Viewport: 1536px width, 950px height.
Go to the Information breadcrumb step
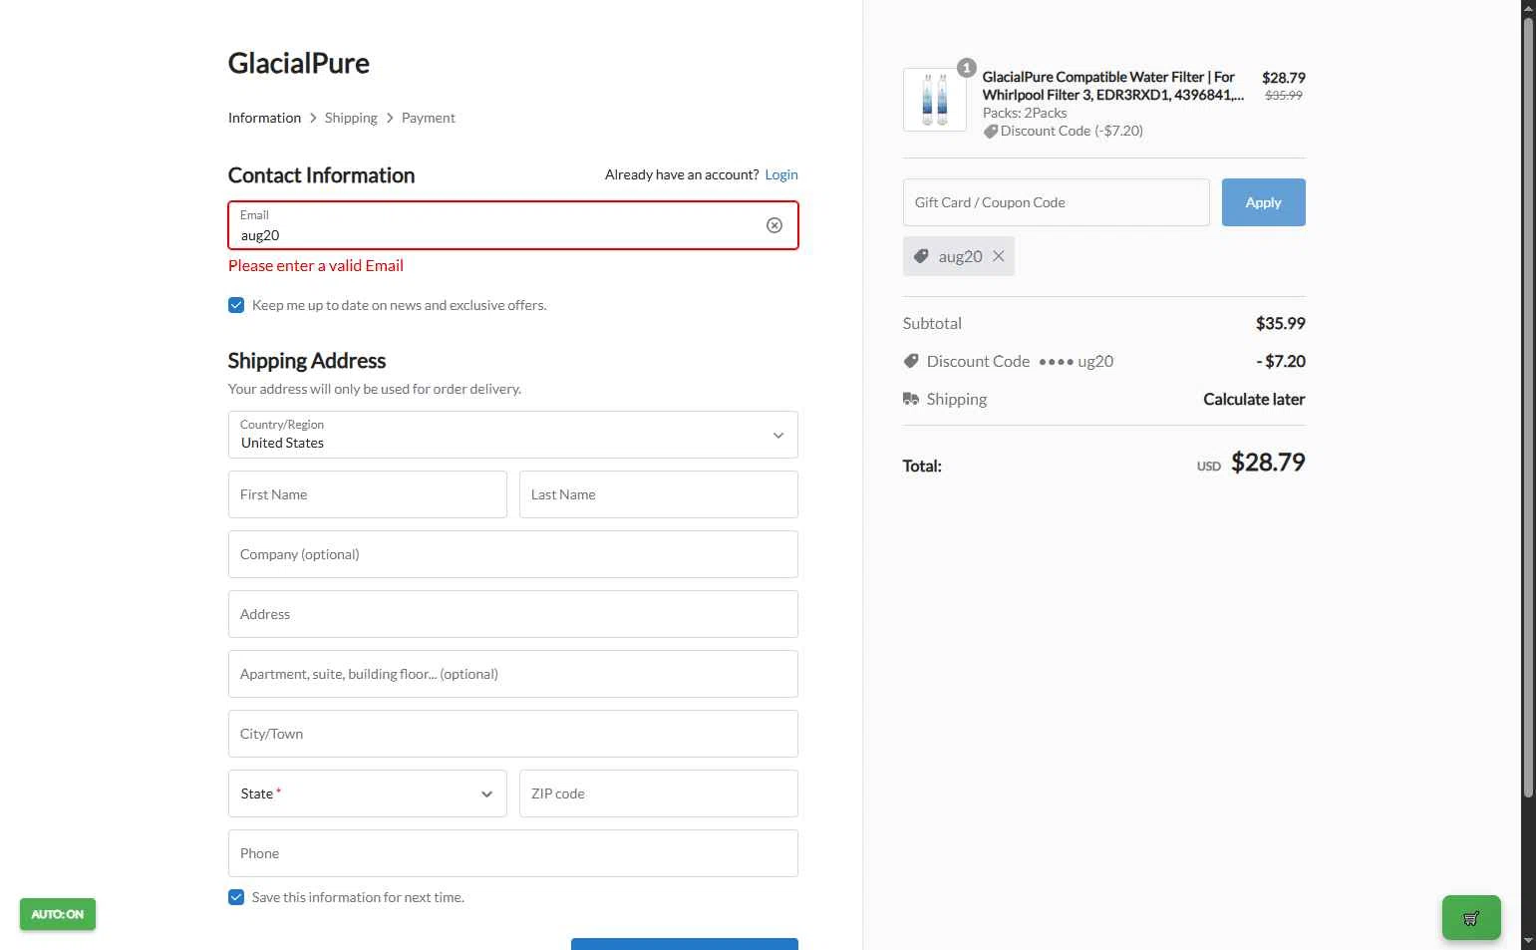pos(264,118)
